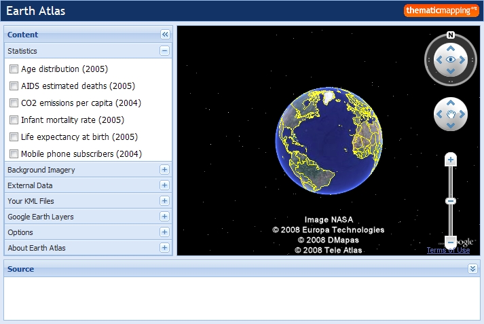Image resolution: width=484 pixels, height=324 pixels.
Task: Toggle CO2 emissions per capita (2004)
Action: tap(14, 103)
